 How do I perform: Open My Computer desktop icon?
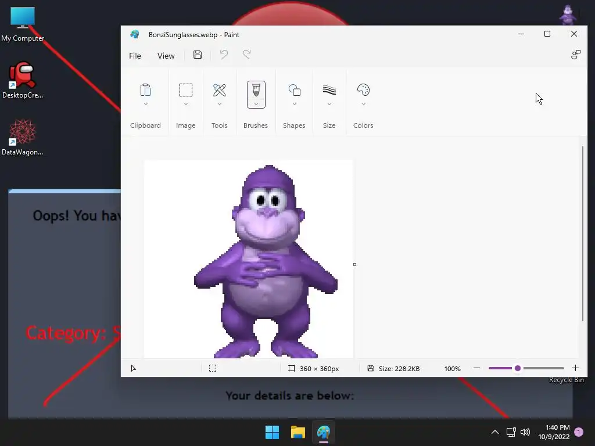(x=23, y=24)
